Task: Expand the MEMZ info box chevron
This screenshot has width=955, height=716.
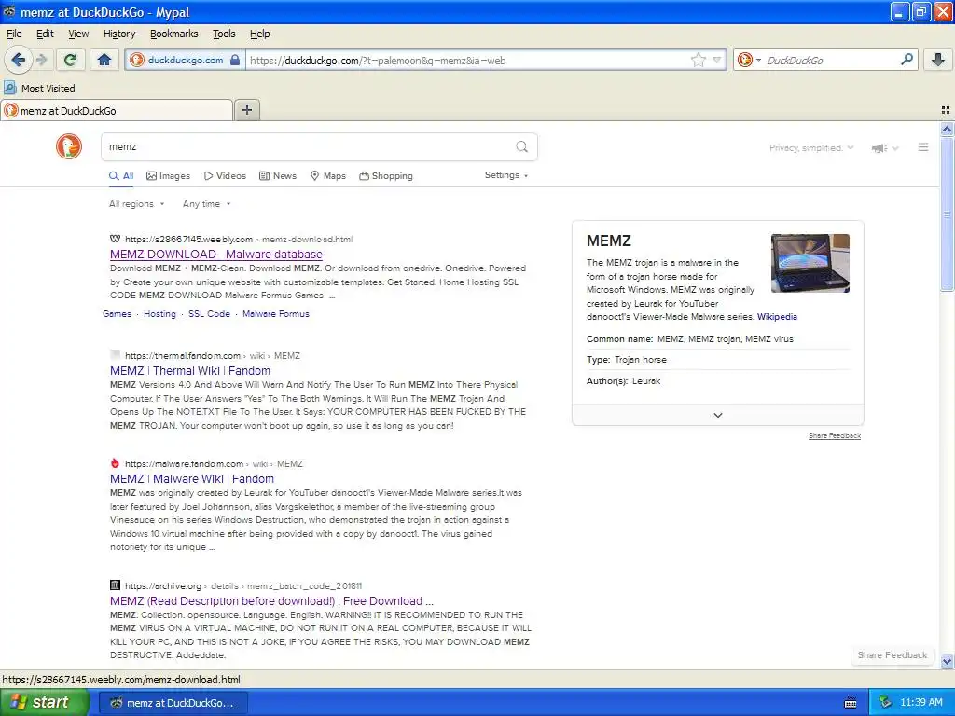Action: (717, 415)
